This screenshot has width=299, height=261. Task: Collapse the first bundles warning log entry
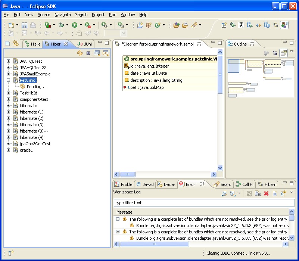tap(118, 219)
